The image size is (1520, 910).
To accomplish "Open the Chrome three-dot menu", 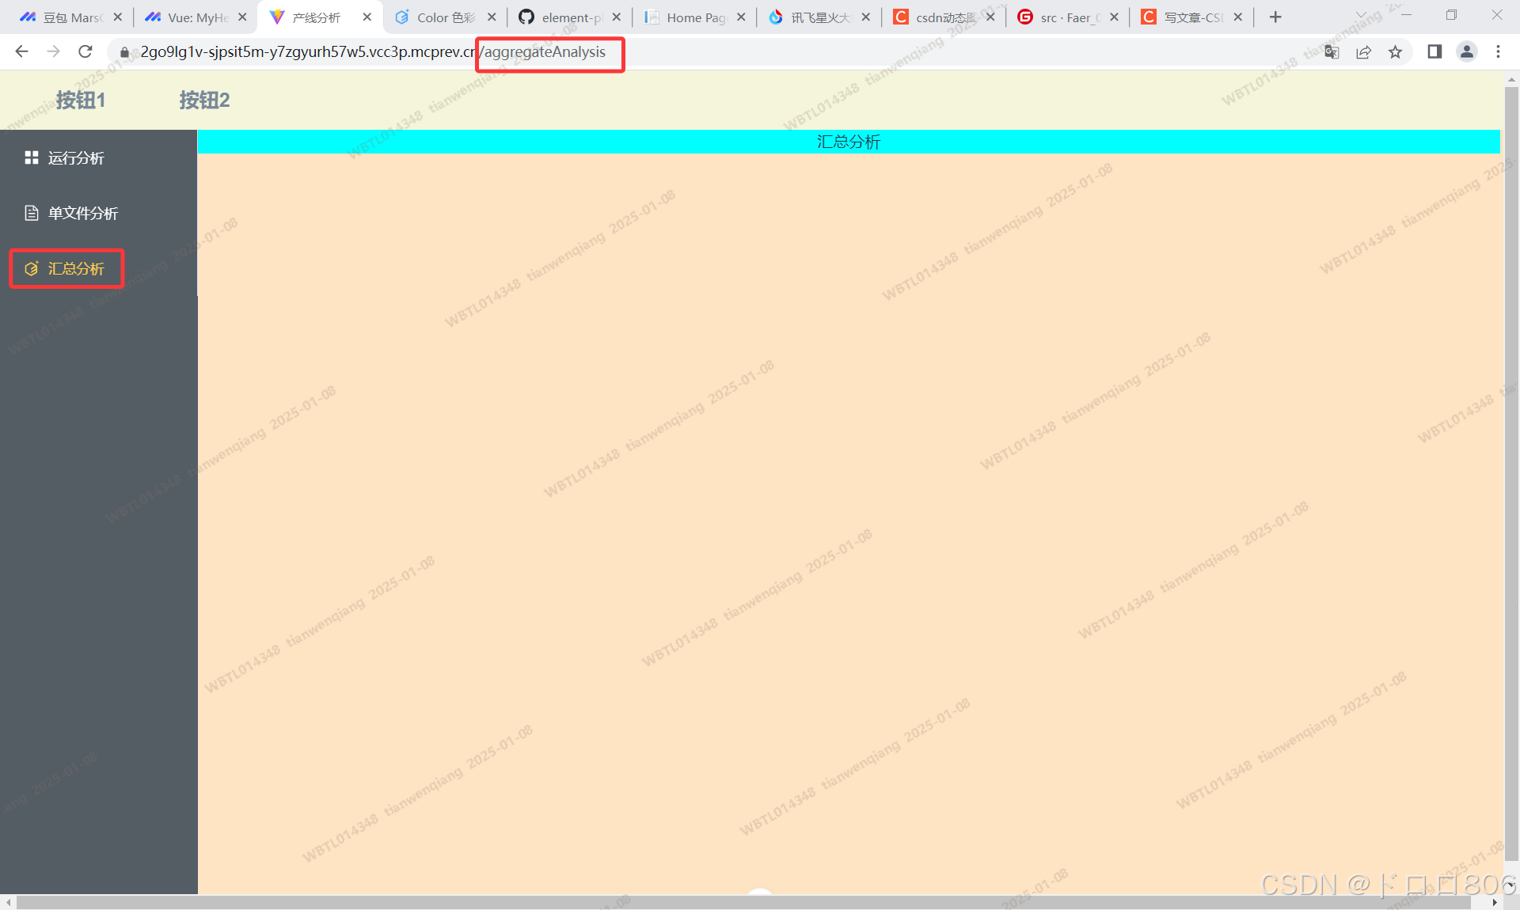I will click(1498, 51).
